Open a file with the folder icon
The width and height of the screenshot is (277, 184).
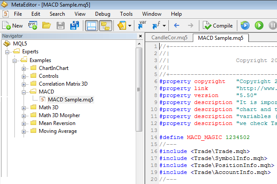tap(47, 25)
